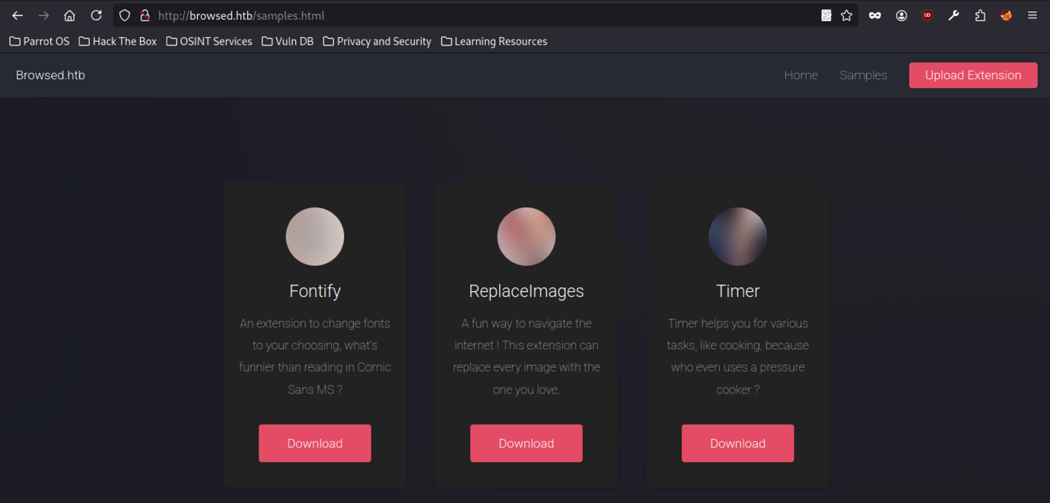Expand the Hack The Box bookmarks folder

(118, 41)
